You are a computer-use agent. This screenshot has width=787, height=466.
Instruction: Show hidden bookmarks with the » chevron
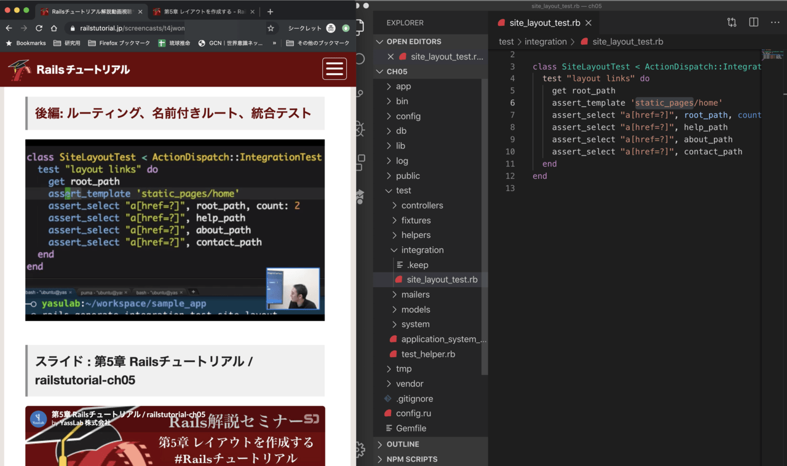[x=275, y=43]
